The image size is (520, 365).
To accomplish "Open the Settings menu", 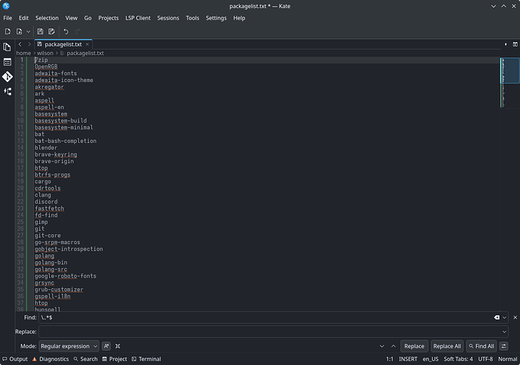I will coord(216,18).
